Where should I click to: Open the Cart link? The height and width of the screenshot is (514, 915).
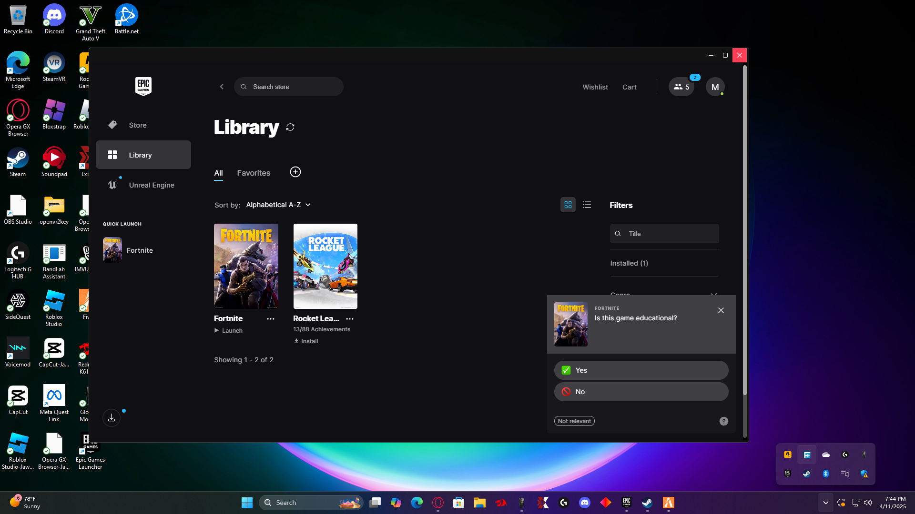(630, 87)
